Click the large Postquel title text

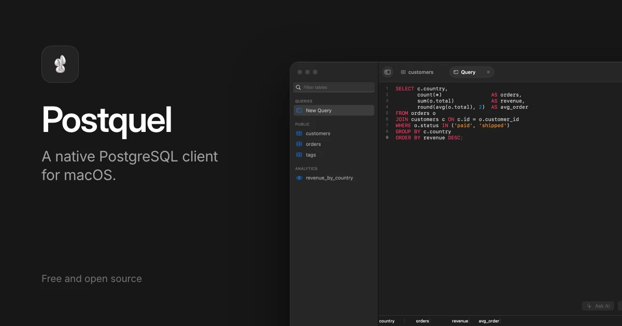107,120
